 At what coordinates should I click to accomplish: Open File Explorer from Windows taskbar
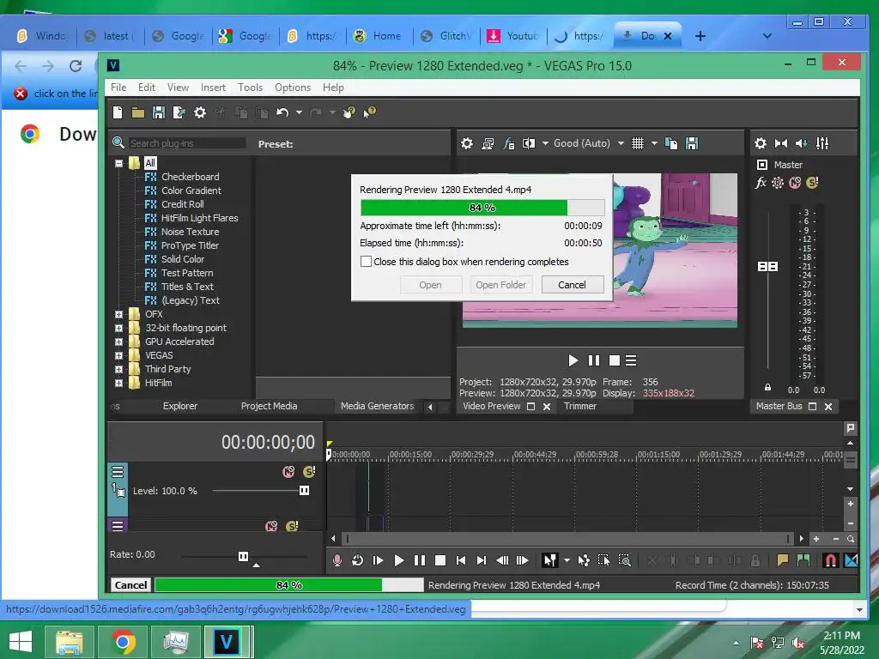pyautogui.click(x=69, y=642)
